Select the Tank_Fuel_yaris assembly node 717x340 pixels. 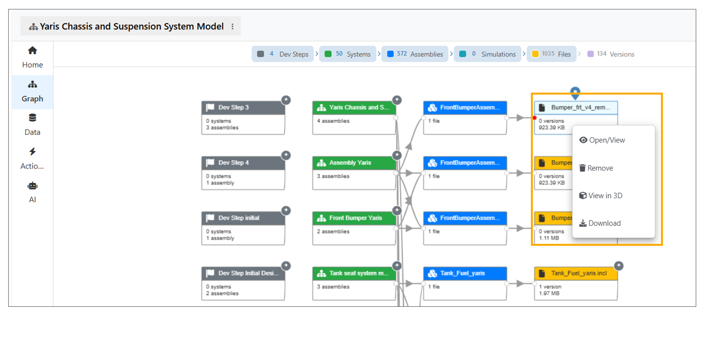pos(465,273)
